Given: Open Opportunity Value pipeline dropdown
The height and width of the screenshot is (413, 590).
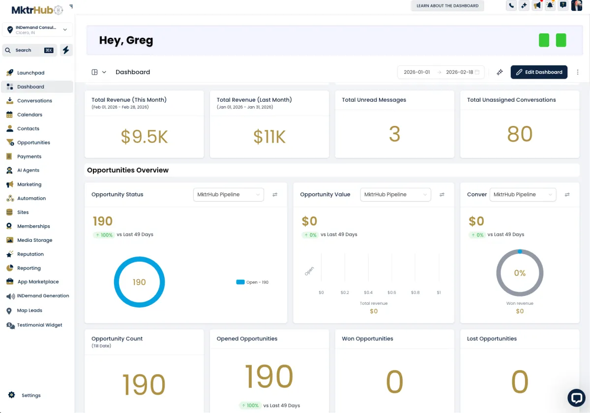Looking at the screenshot, I should [x=395, y=195].
